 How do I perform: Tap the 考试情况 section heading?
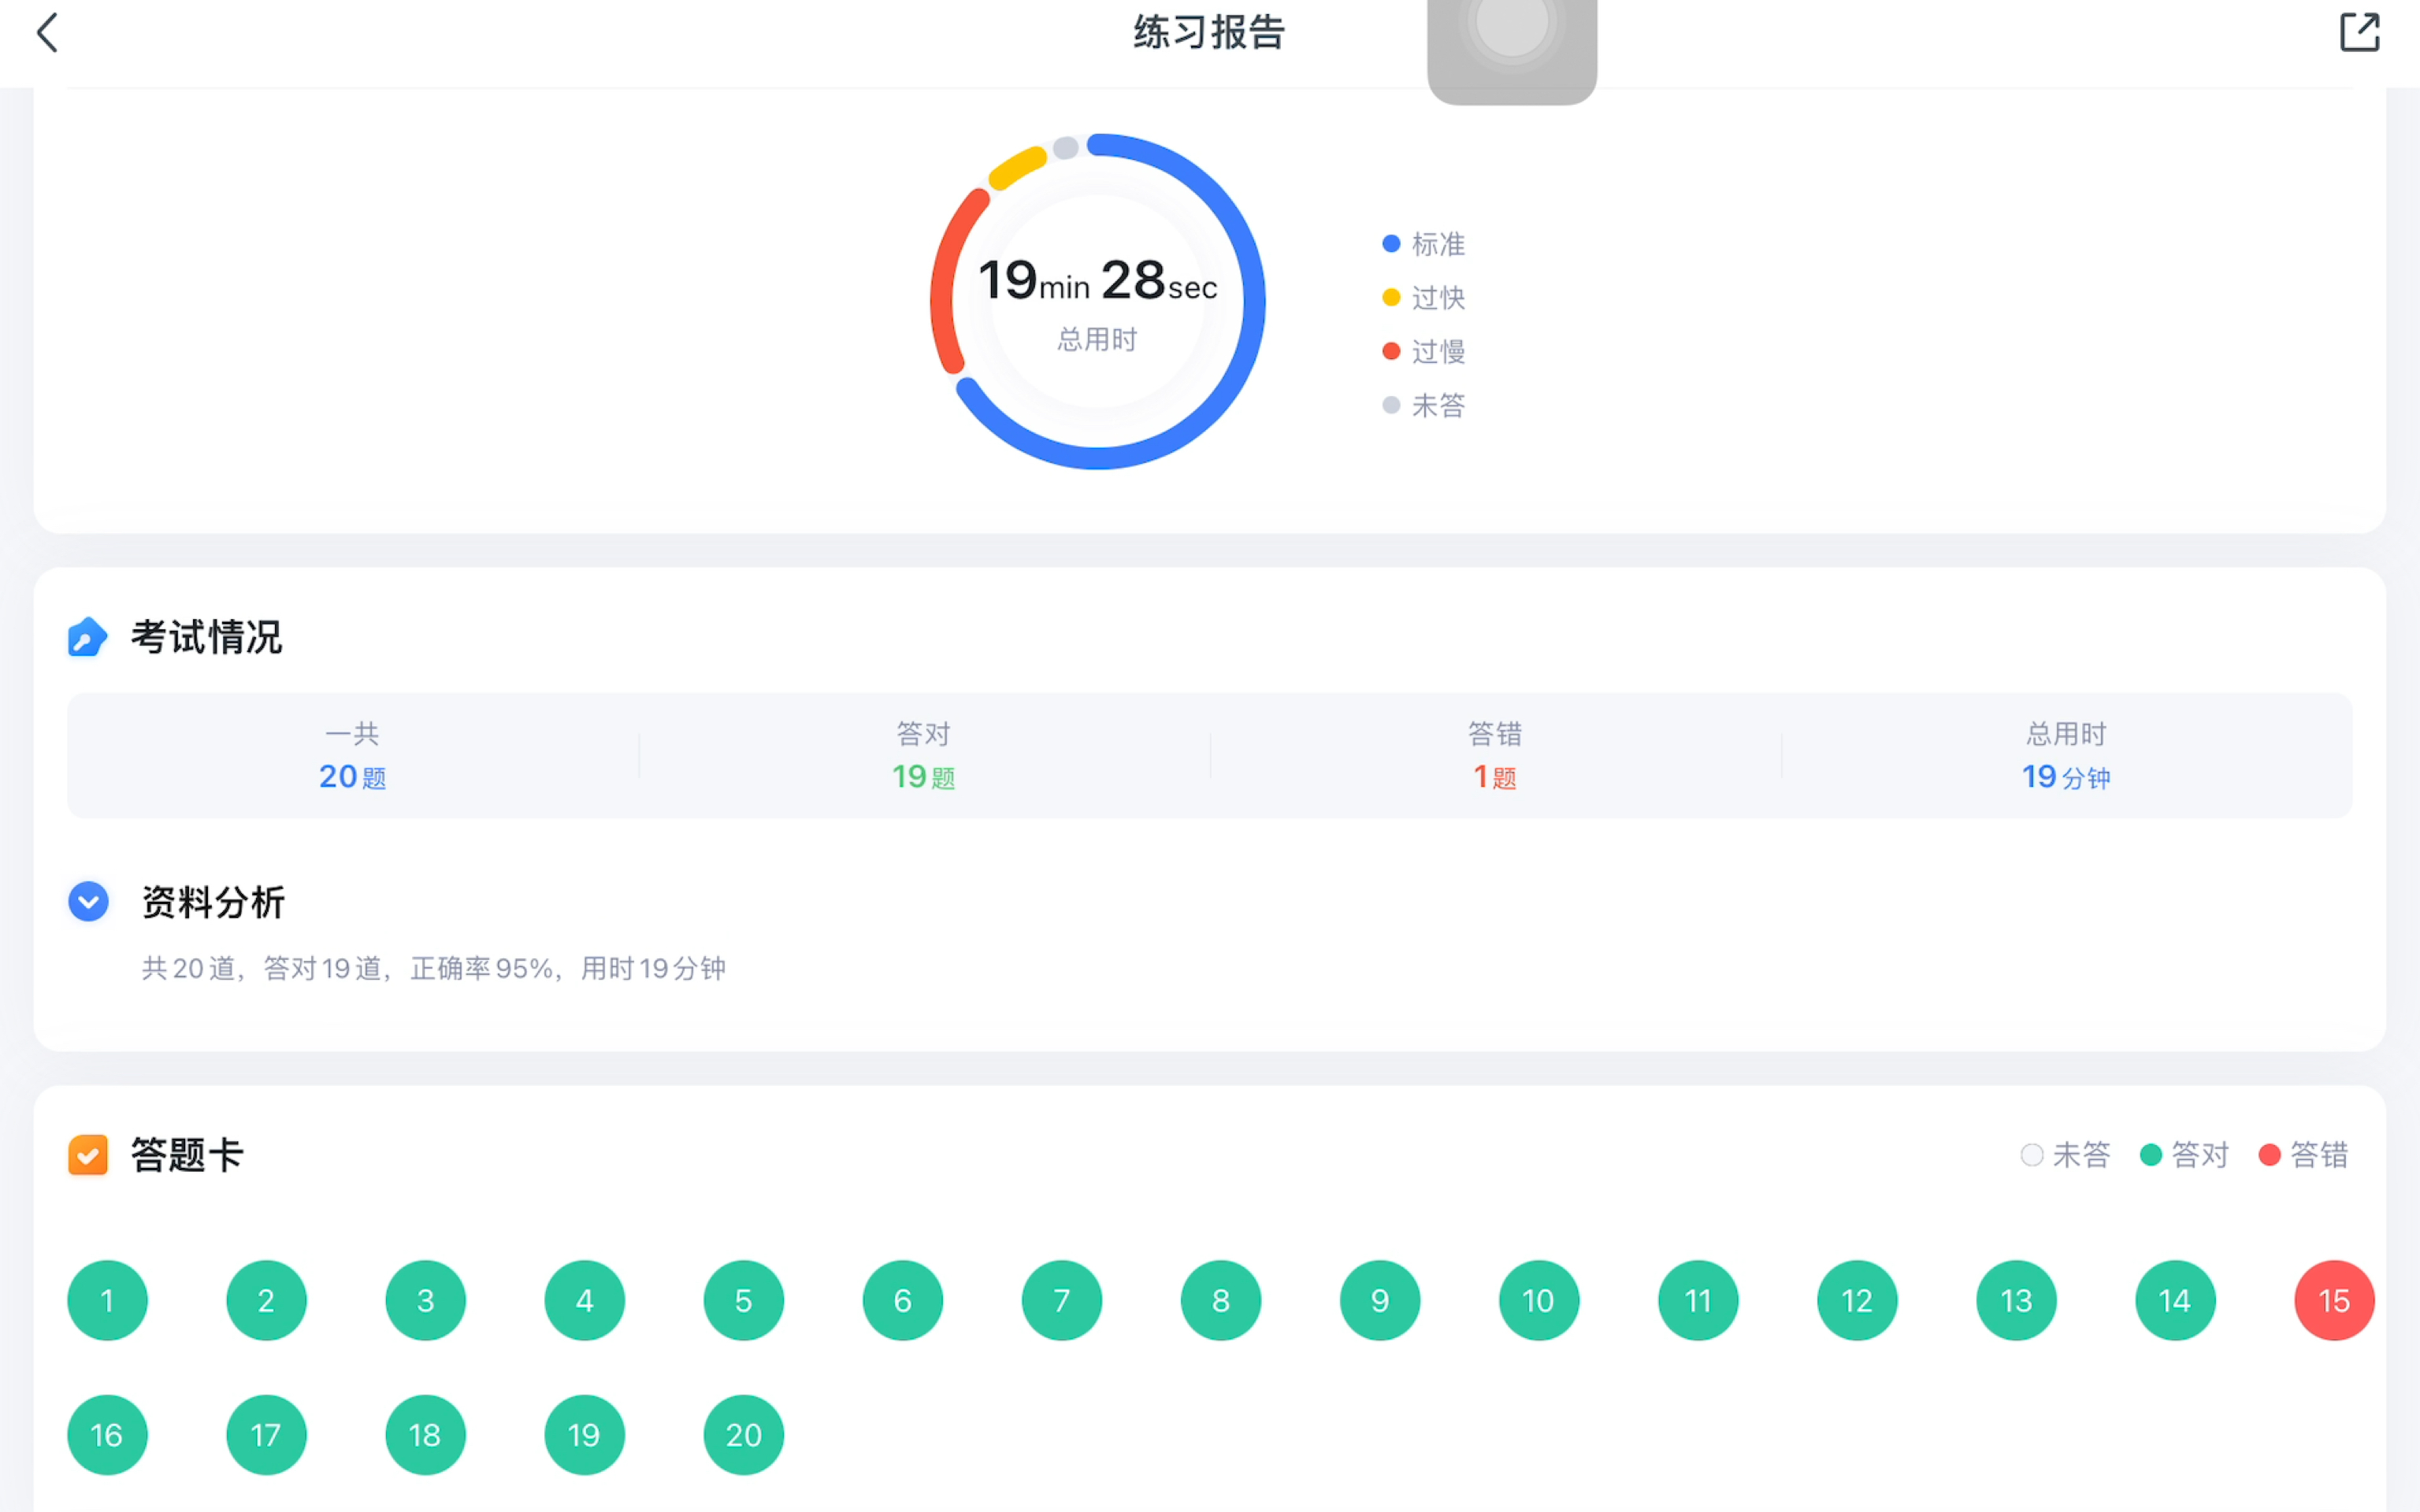(206, 637)
